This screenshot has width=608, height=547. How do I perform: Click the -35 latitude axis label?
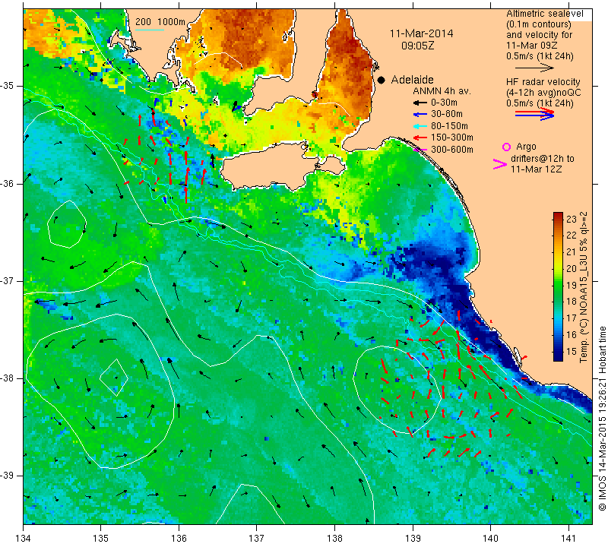(x=8, y=86)
